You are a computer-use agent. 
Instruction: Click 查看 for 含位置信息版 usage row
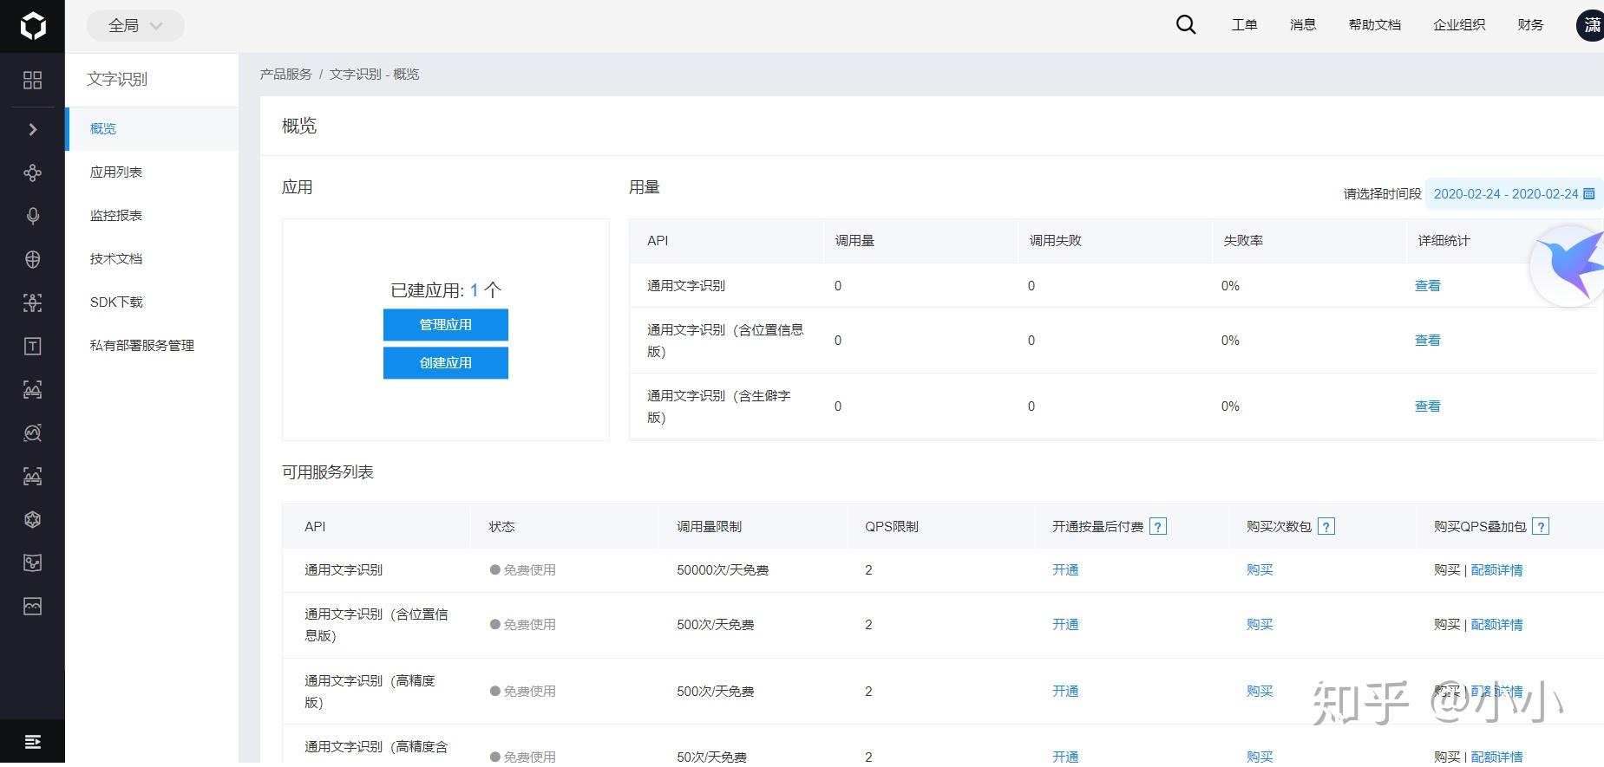(x=1428, y=341)
